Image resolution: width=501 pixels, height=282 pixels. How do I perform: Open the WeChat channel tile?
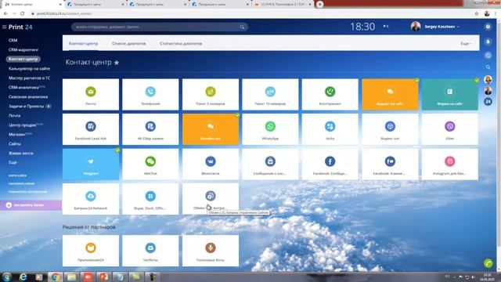tap(150, 164)
